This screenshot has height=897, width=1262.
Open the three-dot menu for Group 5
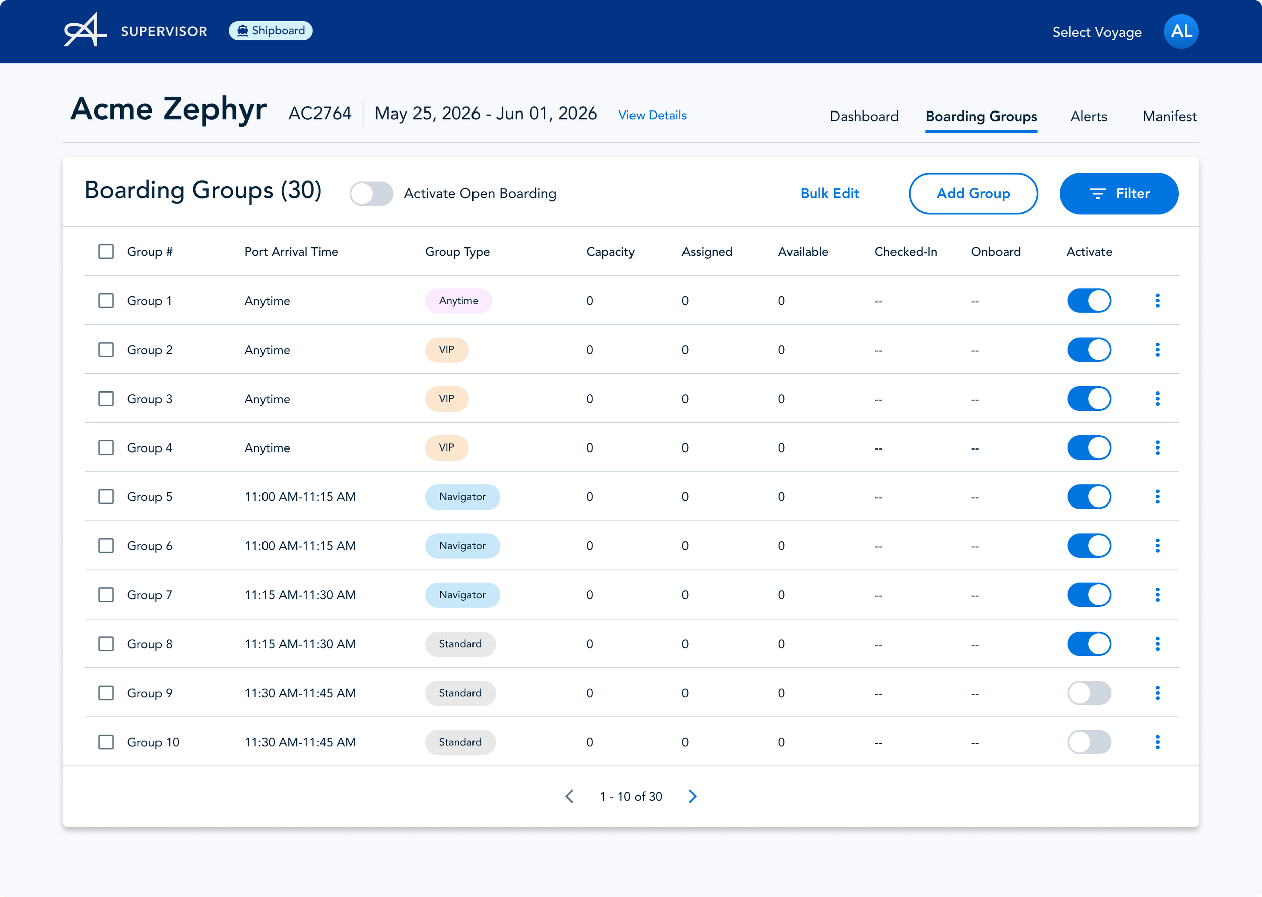1157,496
